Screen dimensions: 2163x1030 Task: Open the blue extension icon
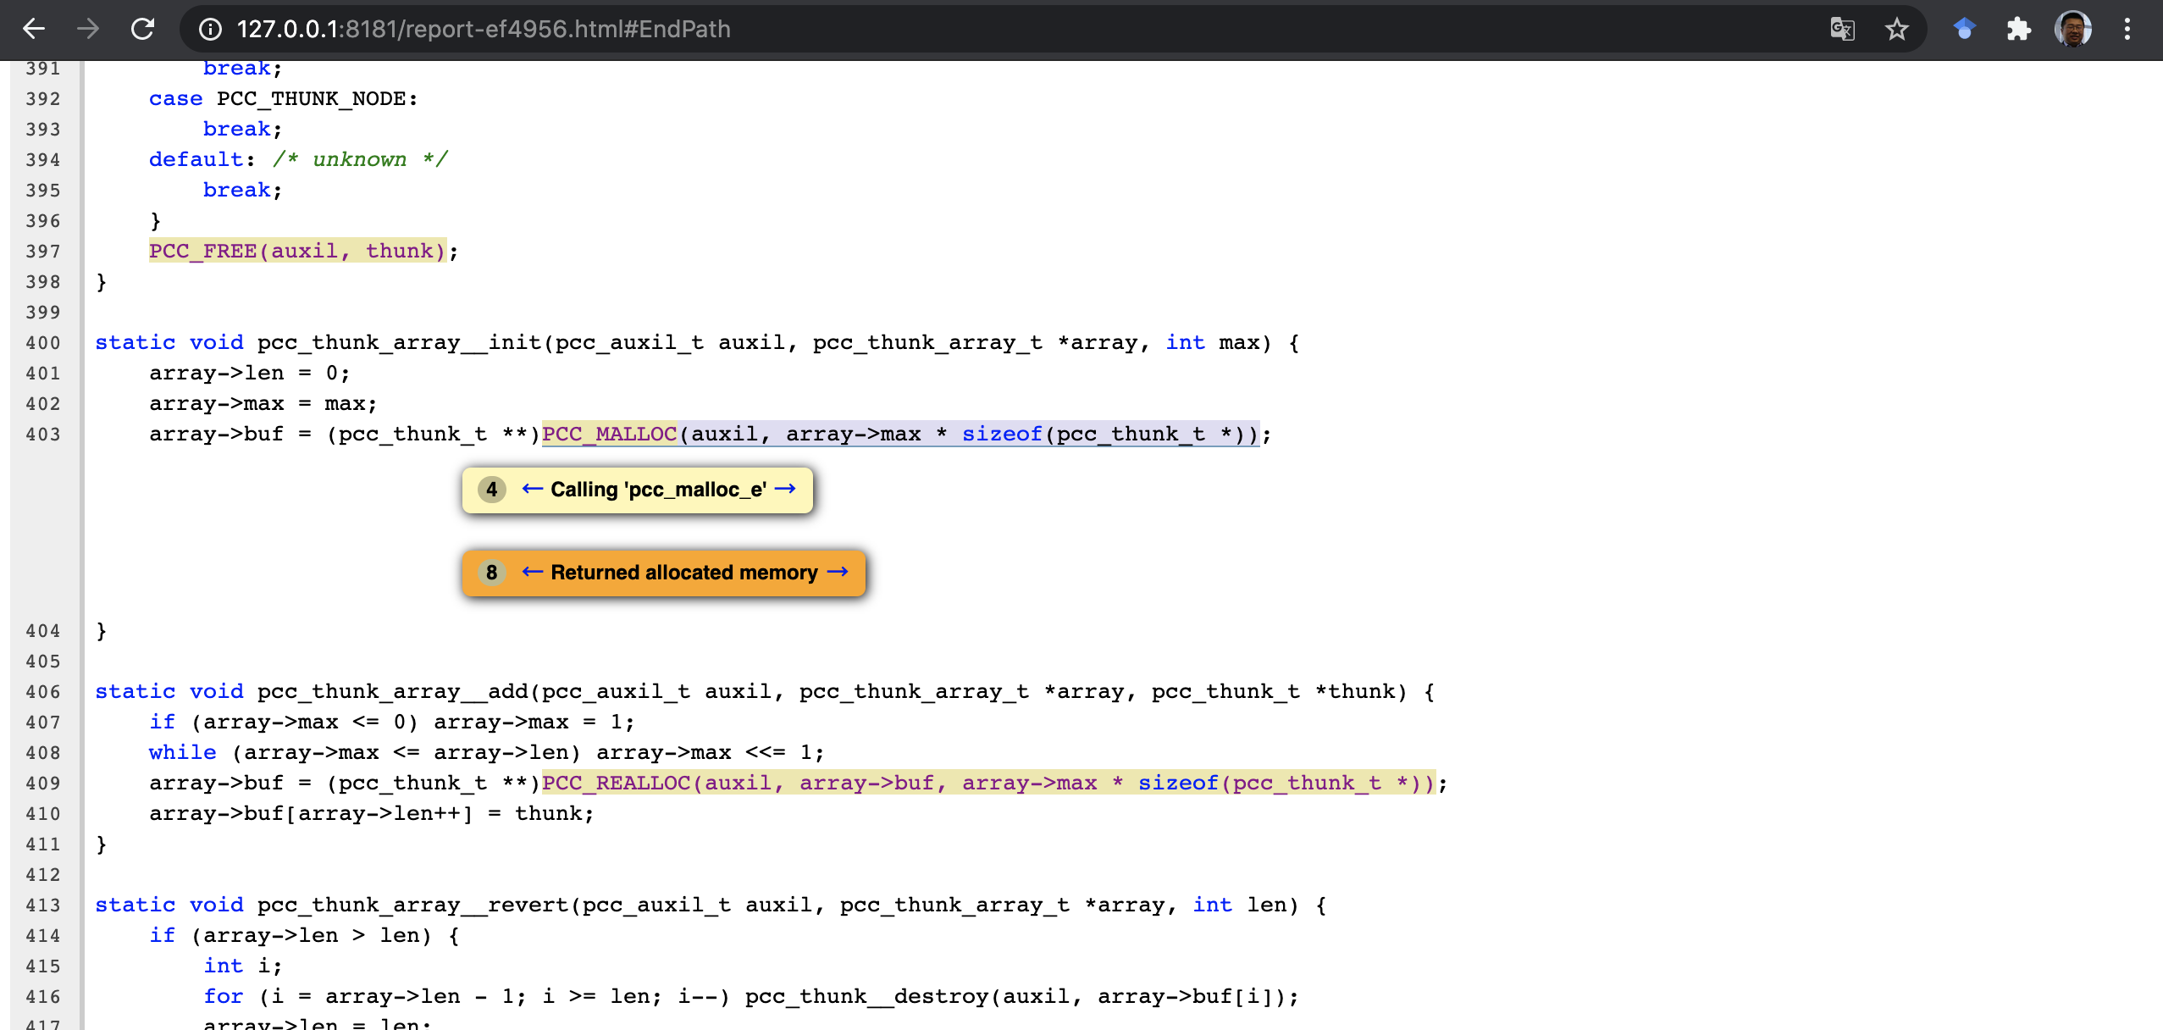tap(1964, 29)
